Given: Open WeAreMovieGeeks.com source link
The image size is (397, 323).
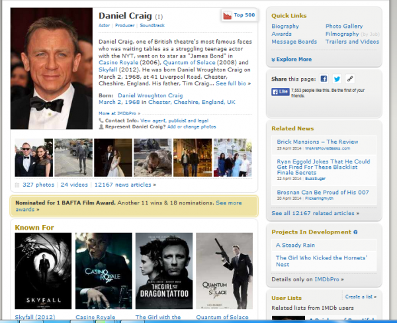Looking at the screenshot, I should click(x=328, y=148).
